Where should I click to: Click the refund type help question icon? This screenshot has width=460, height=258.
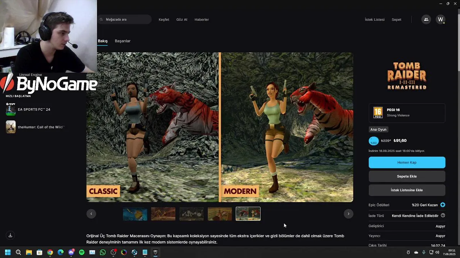(443, 215)
